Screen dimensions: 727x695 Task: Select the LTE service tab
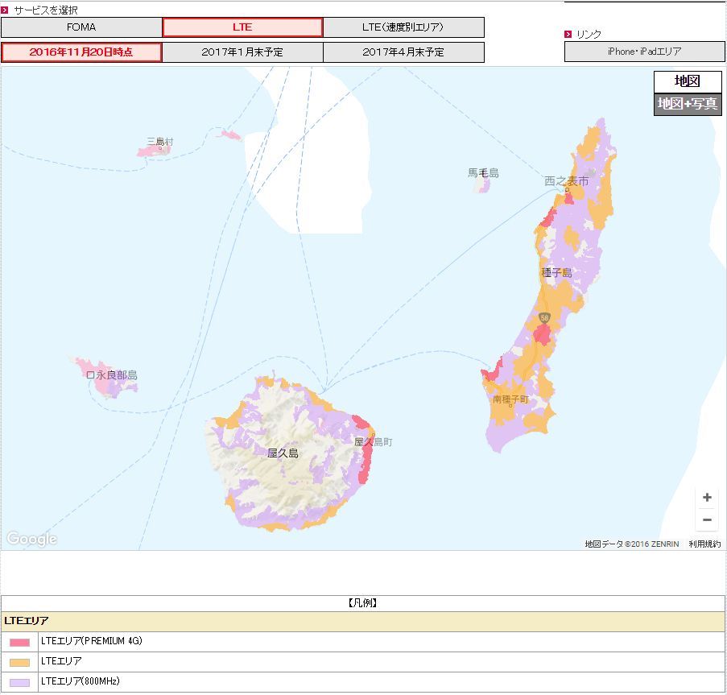pyautogui.click(x=242, y=27)
